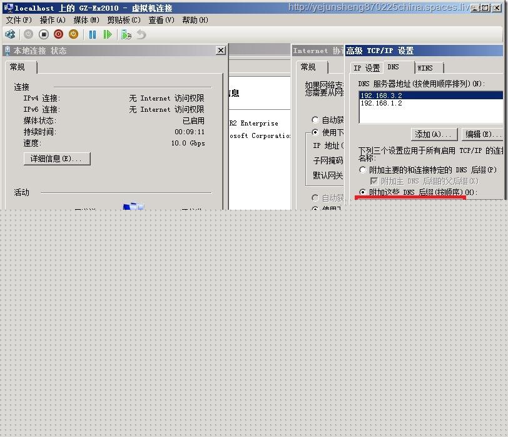Screen dimensions: 508x437
Task: Open the 操作(A) menu
Action: [53, 20]
